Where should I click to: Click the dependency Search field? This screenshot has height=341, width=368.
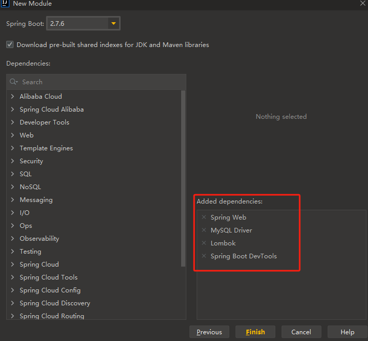point(96,82)
